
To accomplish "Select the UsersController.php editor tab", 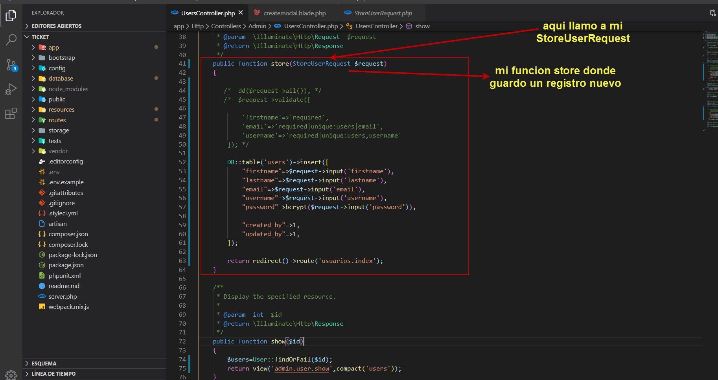I will 208,13.
